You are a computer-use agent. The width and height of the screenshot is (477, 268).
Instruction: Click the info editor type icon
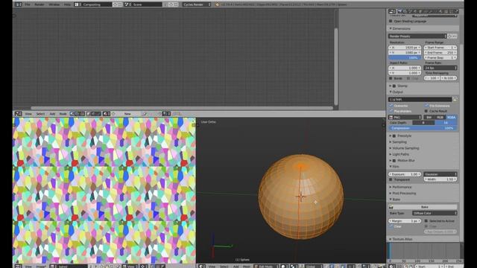coord(18,4)
